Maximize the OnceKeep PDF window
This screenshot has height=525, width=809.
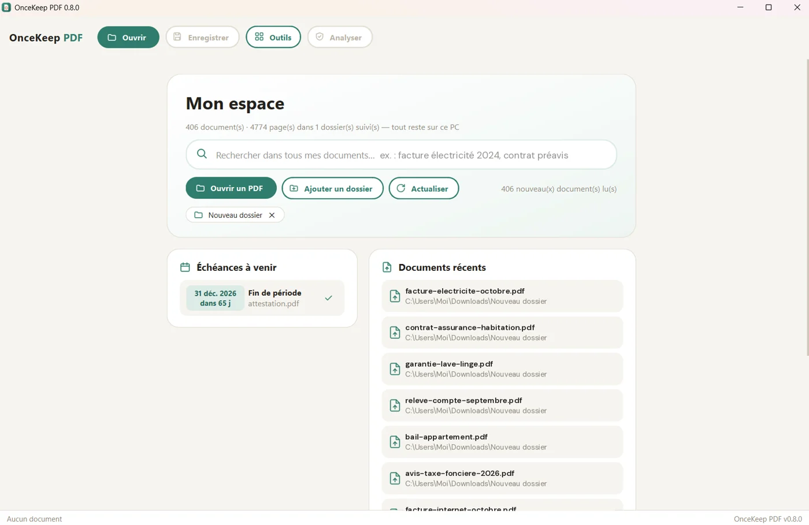tap(769, 8)
